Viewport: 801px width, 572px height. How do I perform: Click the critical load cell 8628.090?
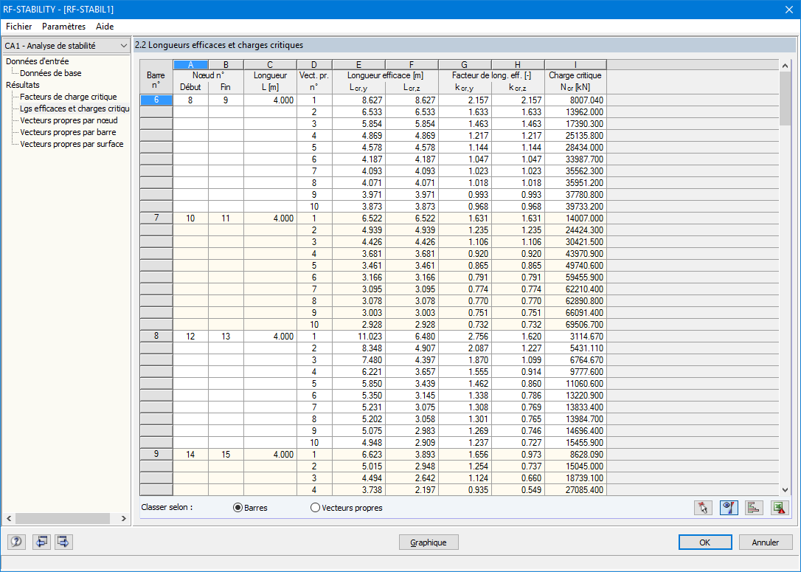pos(575,455)
